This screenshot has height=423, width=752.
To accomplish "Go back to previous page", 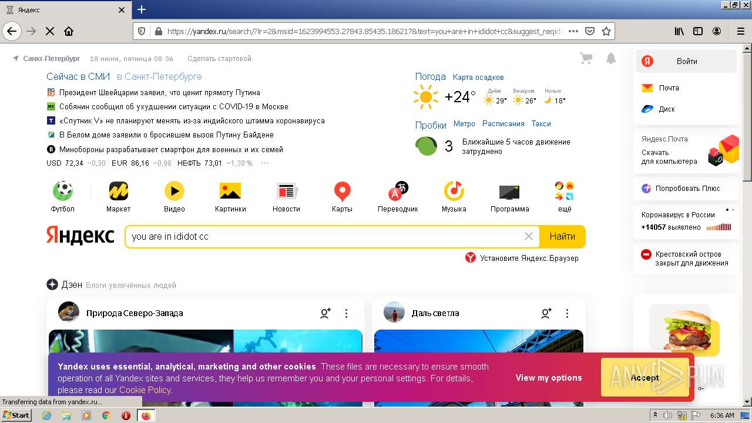I will pyautogui.click(x=12, y=31).
